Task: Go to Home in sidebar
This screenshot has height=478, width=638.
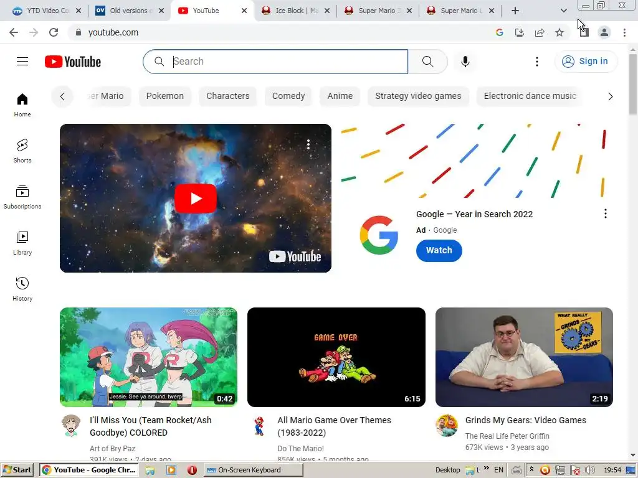Action: click(22, 105)
